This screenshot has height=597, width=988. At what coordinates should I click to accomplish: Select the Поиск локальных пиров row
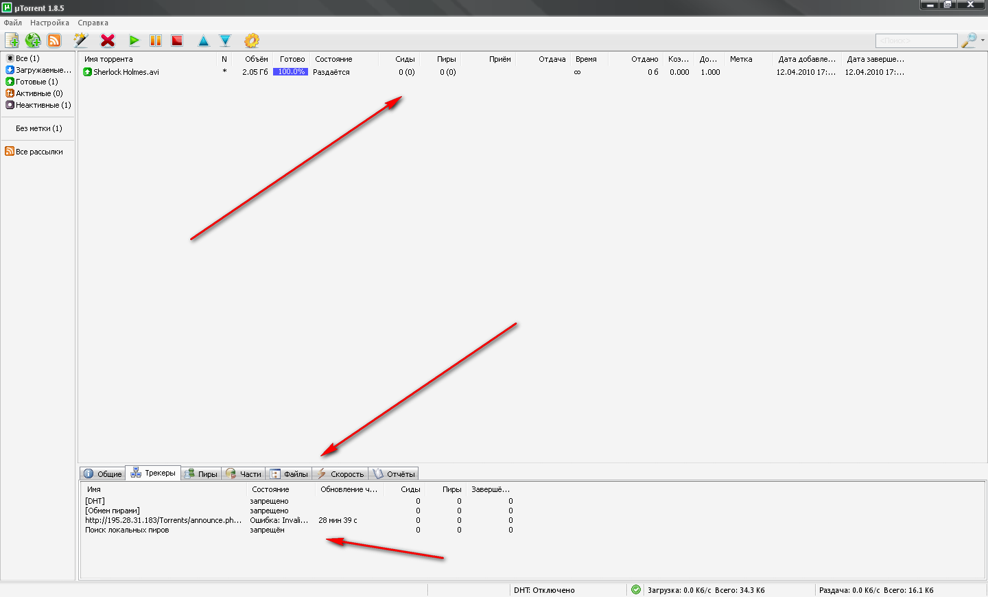pyautogui.click(x=299, y=530)
